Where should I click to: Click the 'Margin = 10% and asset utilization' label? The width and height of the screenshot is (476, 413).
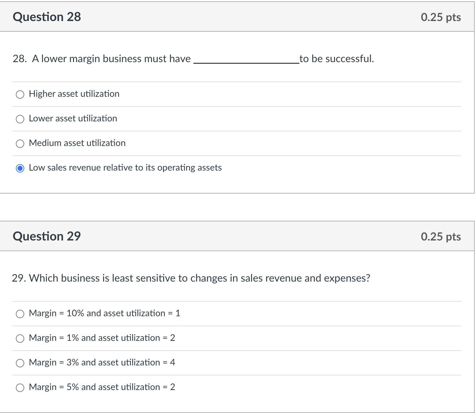coord(104,313)
